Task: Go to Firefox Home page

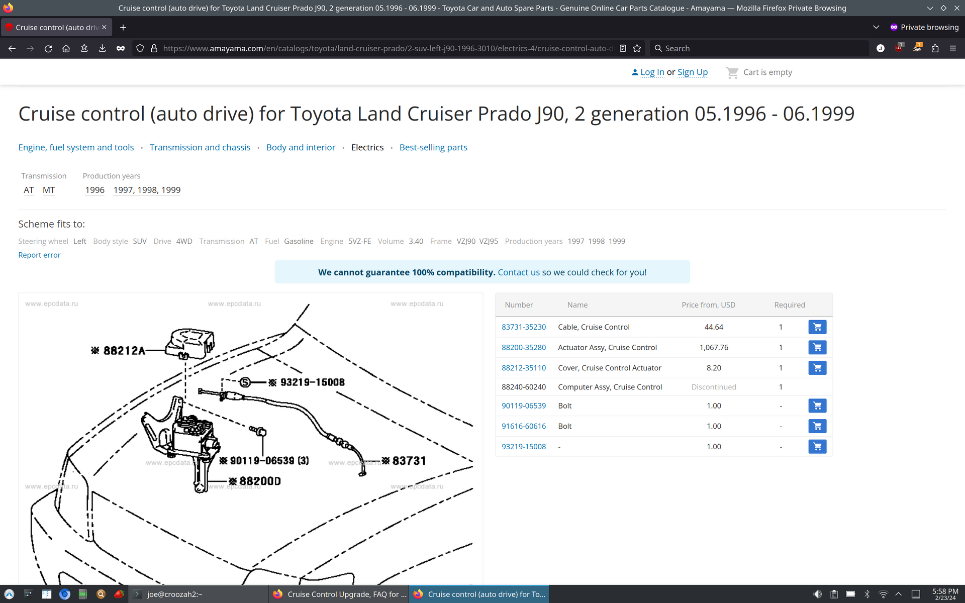Action: click(x=66, y=48)
